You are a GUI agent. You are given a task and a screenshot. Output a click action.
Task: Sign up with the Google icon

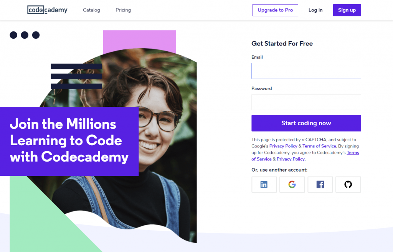pyautogui.click(x=292, y=185)
